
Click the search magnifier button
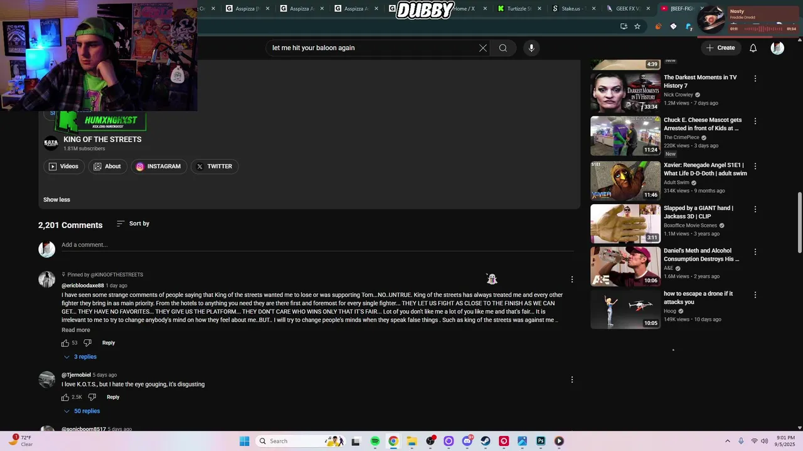click(x=503, y=48)
